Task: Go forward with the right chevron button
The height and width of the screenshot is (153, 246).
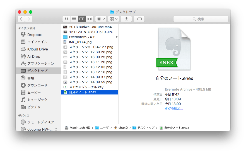Action: click(28, 19)
